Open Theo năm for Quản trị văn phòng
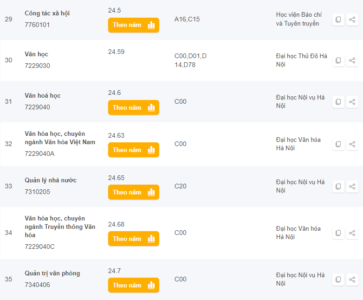363x300 pixels. point(134,285)
